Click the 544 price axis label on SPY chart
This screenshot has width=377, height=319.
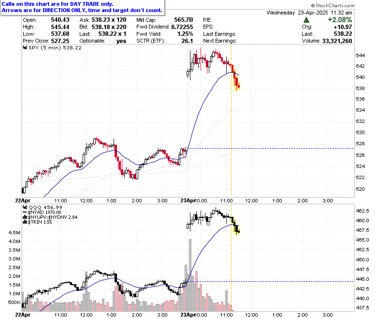(361, 55)
